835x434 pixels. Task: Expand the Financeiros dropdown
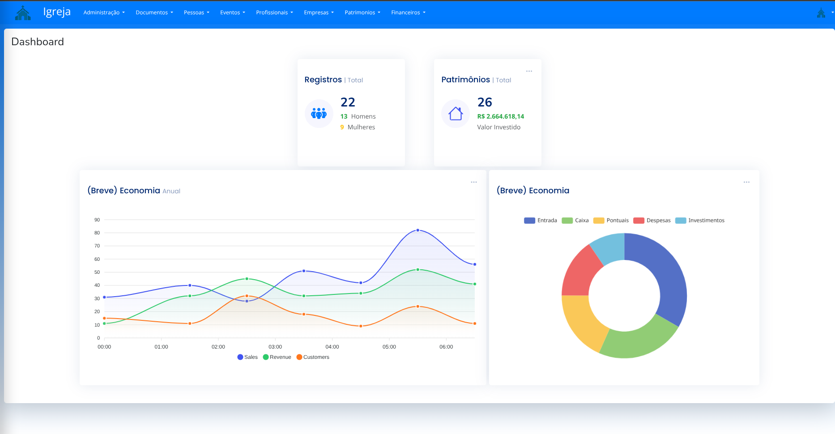407,13
